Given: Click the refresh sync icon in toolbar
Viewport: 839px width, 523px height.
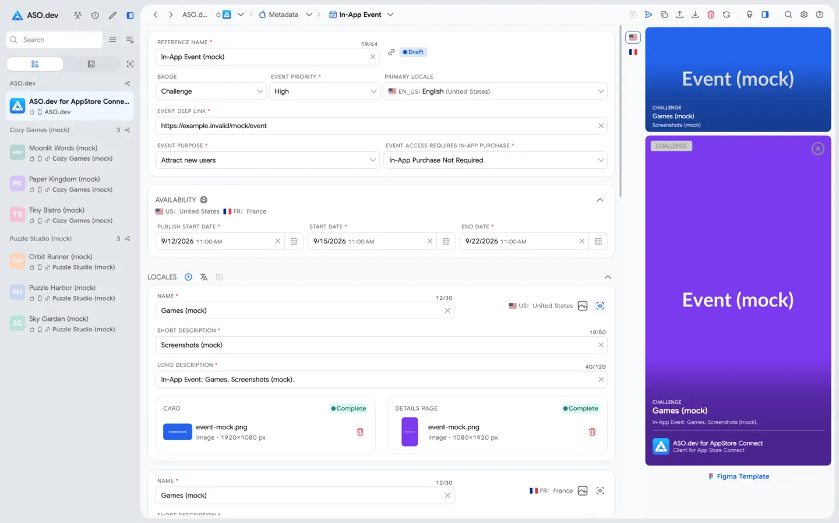Looking at the screenshot, I should point(726,15).
